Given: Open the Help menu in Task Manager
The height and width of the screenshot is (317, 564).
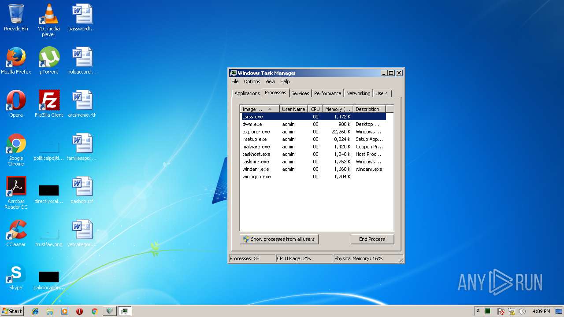Looking at the screenshot, I should [x=285, y=81].
